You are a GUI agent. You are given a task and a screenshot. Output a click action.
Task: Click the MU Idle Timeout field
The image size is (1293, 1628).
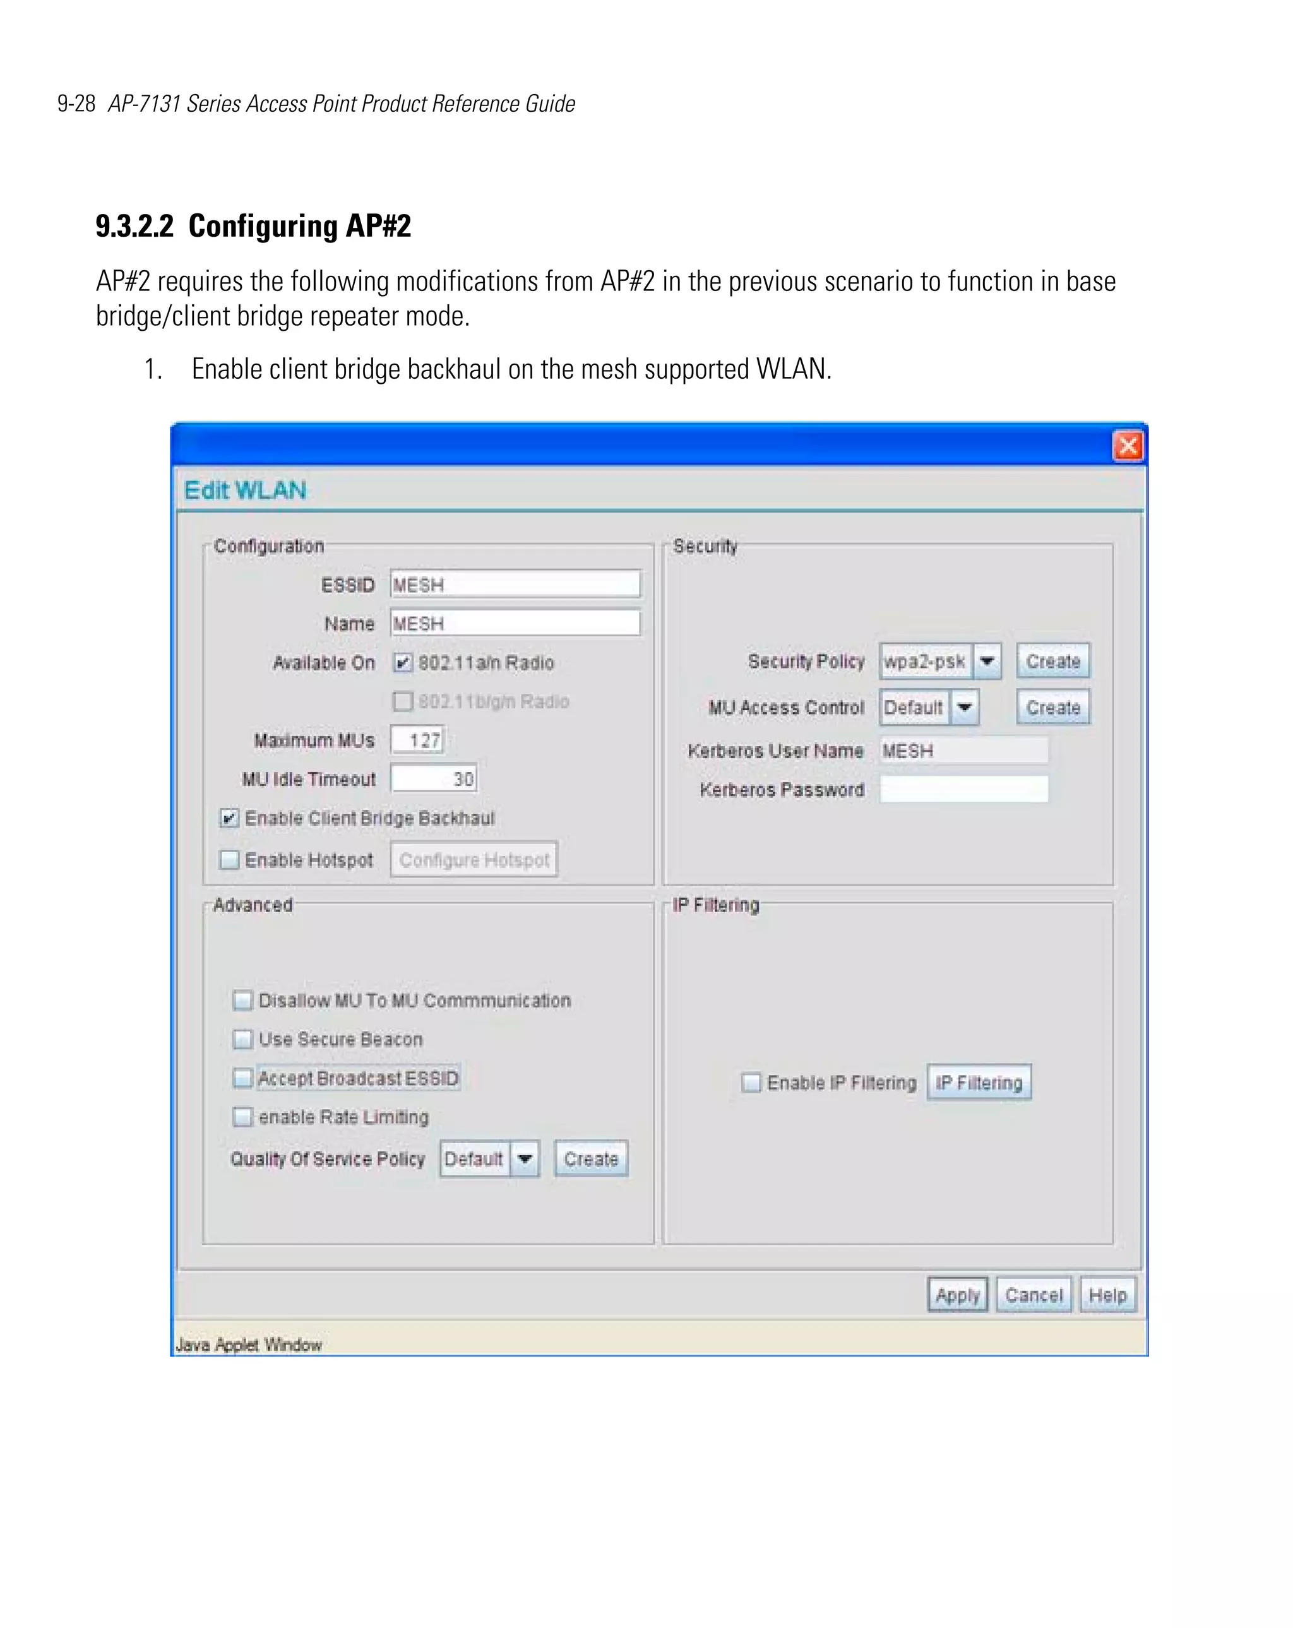coord(434,778)
